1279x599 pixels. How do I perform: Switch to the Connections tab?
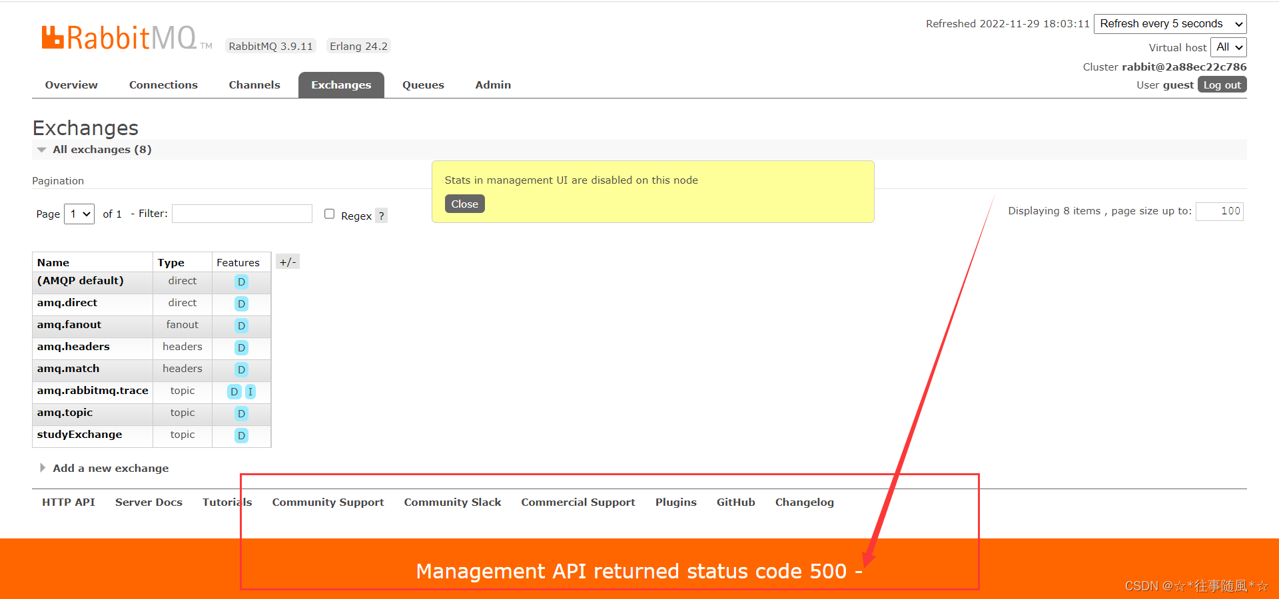point(163,85)
